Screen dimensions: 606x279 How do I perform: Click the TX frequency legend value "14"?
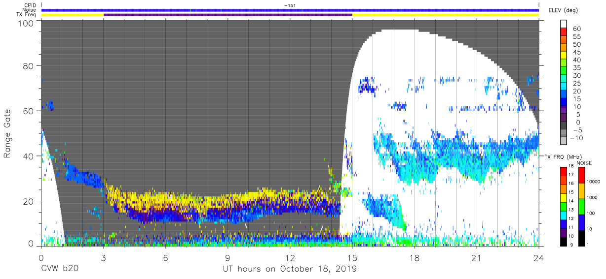point(570,202)
